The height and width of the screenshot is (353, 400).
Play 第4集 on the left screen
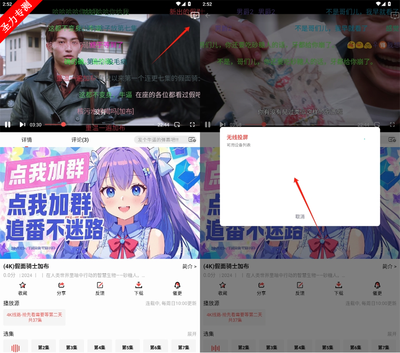(100, 346)
